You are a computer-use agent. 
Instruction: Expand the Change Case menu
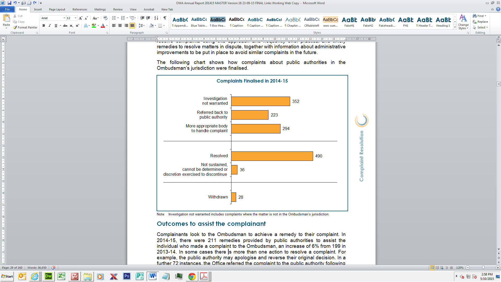96,18
